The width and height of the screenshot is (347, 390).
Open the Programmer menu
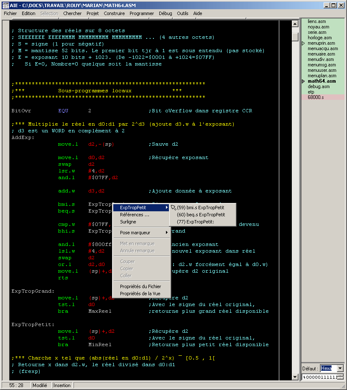(x=141, y=13)
